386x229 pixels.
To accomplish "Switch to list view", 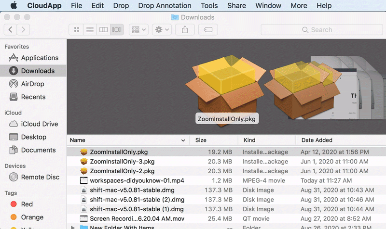I will click(90, 30).
